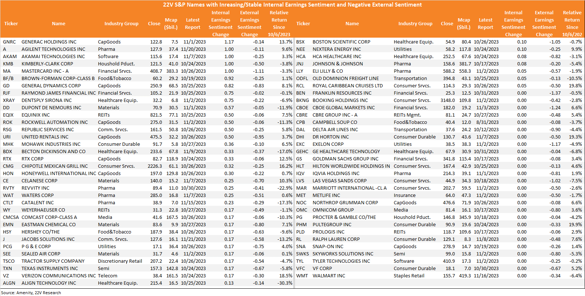Viewport: 585px width, 296px height.
Task: Select the WALMART INC name cell
Action: (x=329, y=276)
